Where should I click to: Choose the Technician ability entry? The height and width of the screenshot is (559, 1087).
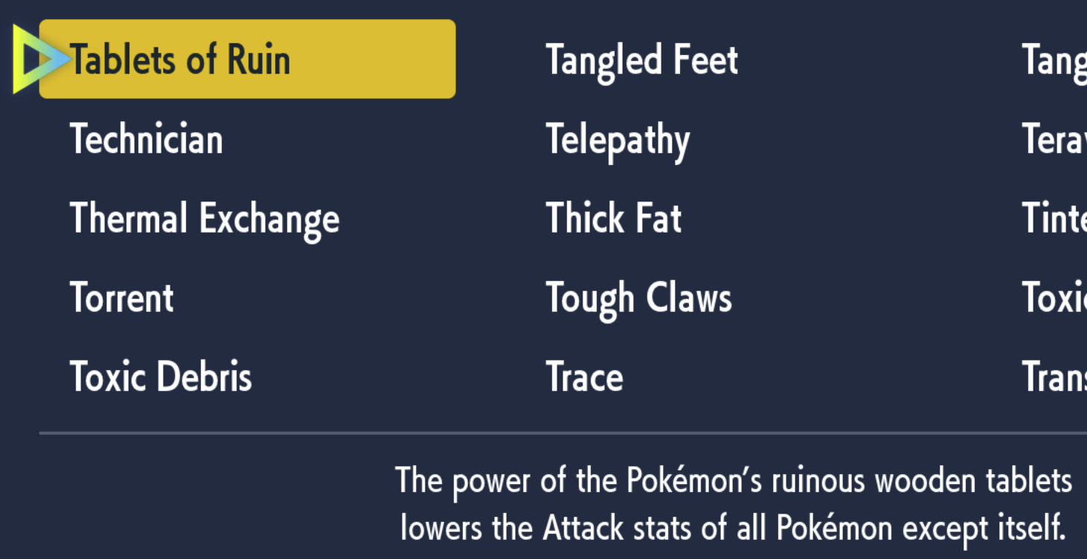(147, 139)
